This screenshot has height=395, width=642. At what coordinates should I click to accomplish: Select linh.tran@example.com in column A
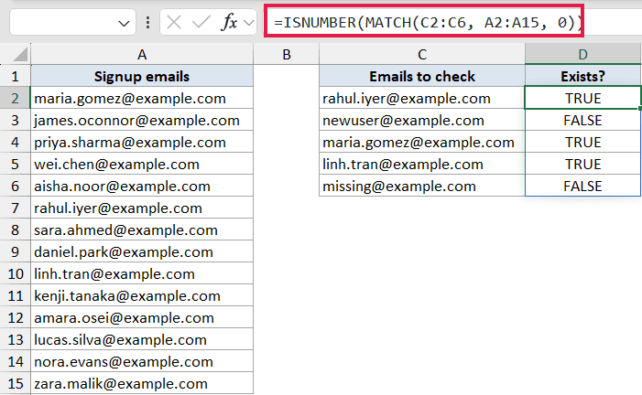142,274
